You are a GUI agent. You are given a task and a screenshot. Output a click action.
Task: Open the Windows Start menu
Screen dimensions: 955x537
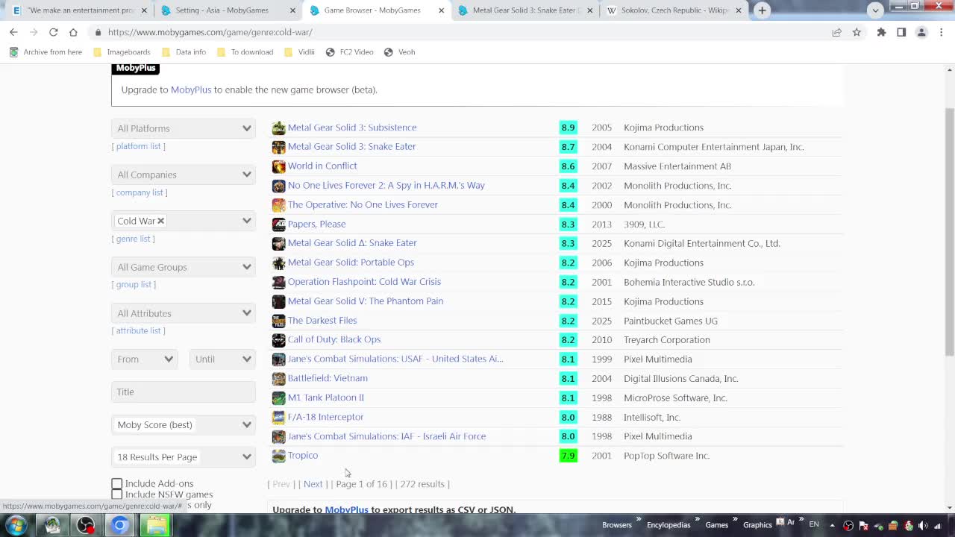(x=16, y=525)
